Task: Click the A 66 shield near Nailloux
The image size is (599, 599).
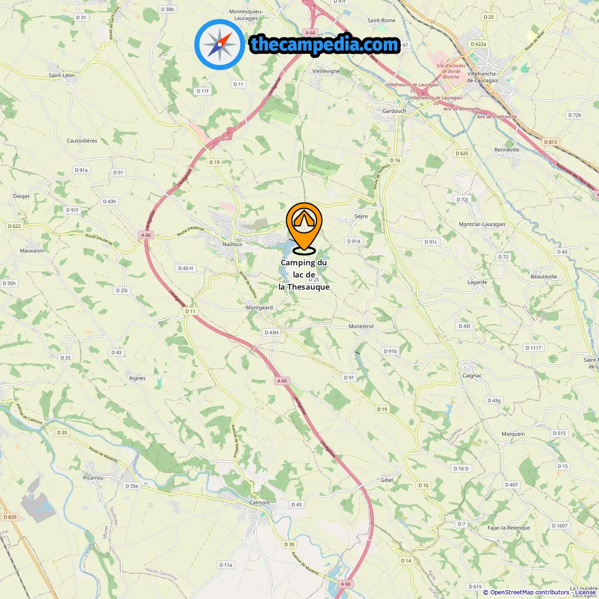Action: coord(146,235)
